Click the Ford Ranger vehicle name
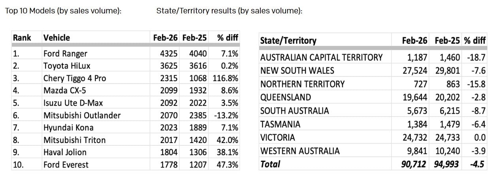This screenshot has height=182, width=501. [x=65, y=54]
